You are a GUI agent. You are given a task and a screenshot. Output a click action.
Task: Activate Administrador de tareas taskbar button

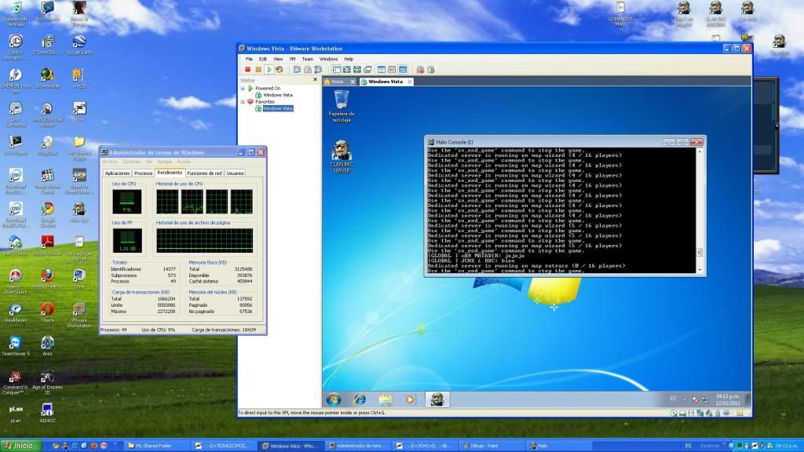357,446
